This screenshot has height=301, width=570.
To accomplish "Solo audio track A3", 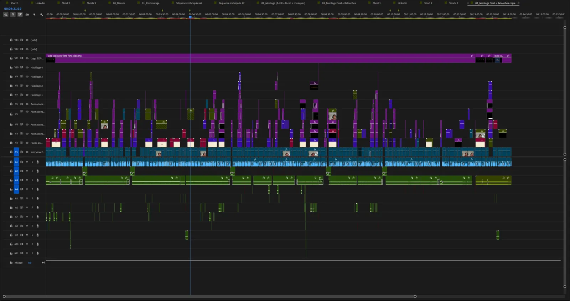I will (32, 180).
